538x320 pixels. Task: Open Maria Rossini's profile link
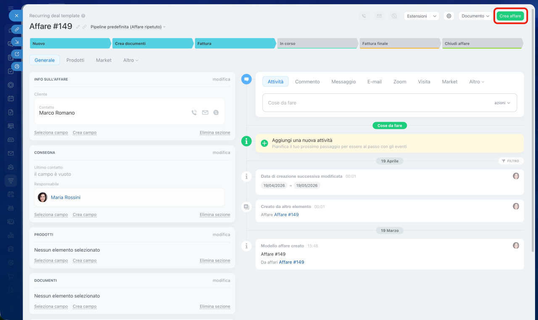pos(66,197)
